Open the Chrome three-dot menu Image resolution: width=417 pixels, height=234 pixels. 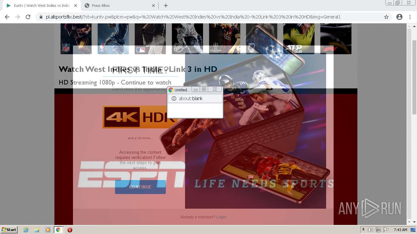pos(410,17)
